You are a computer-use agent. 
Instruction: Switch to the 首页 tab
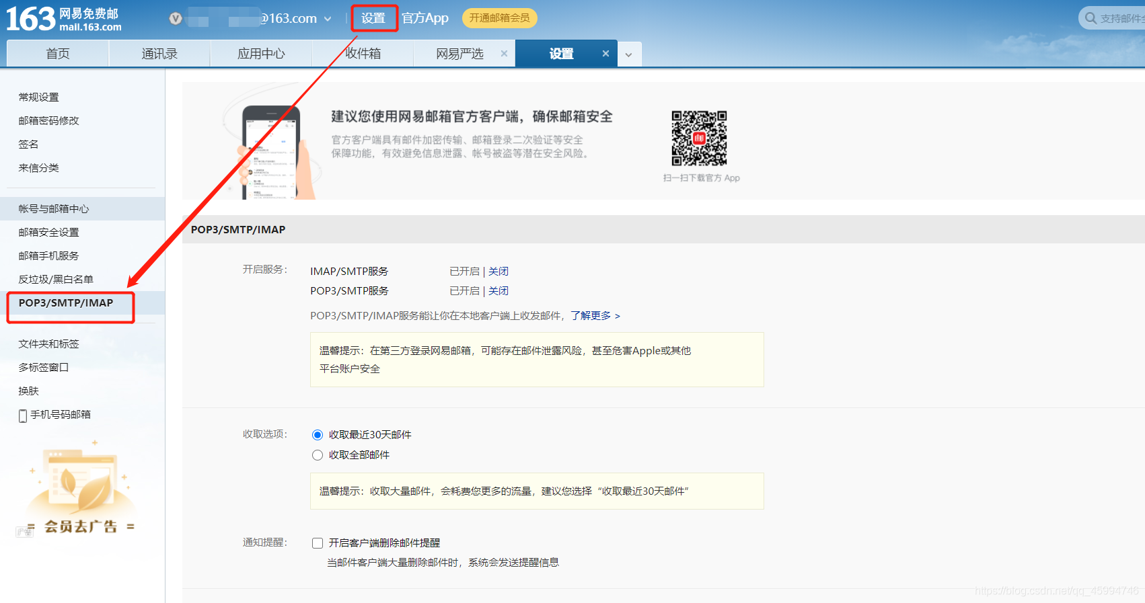(x=58, y=54)
